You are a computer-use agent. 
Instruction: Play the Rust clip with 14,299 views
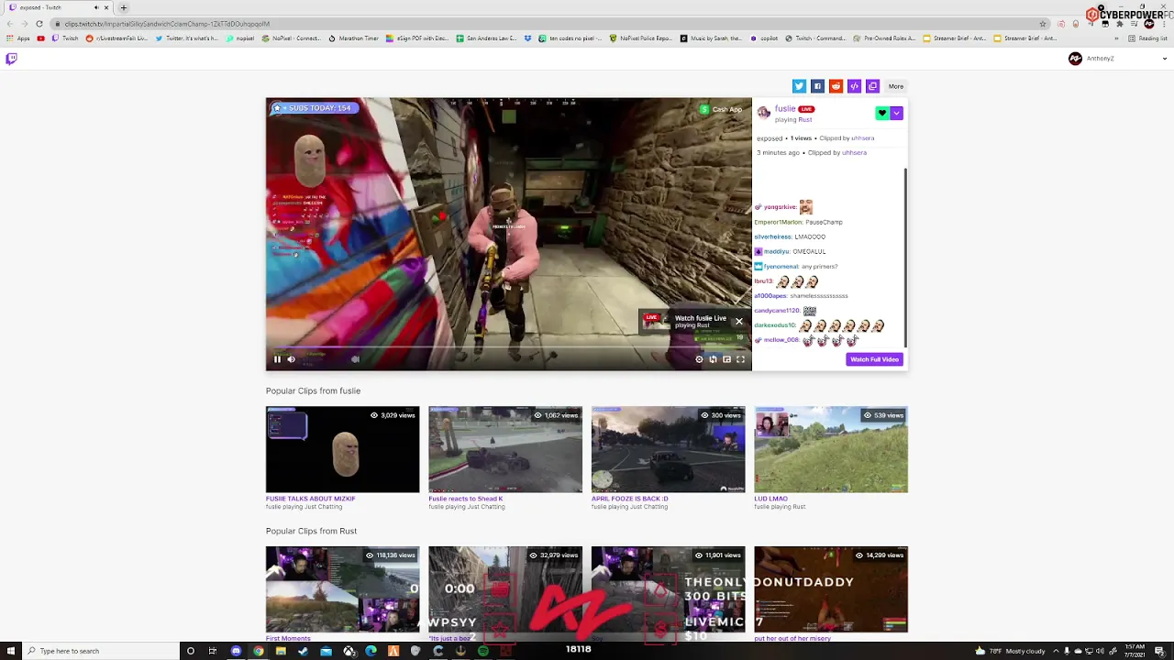tap(831, 589)
